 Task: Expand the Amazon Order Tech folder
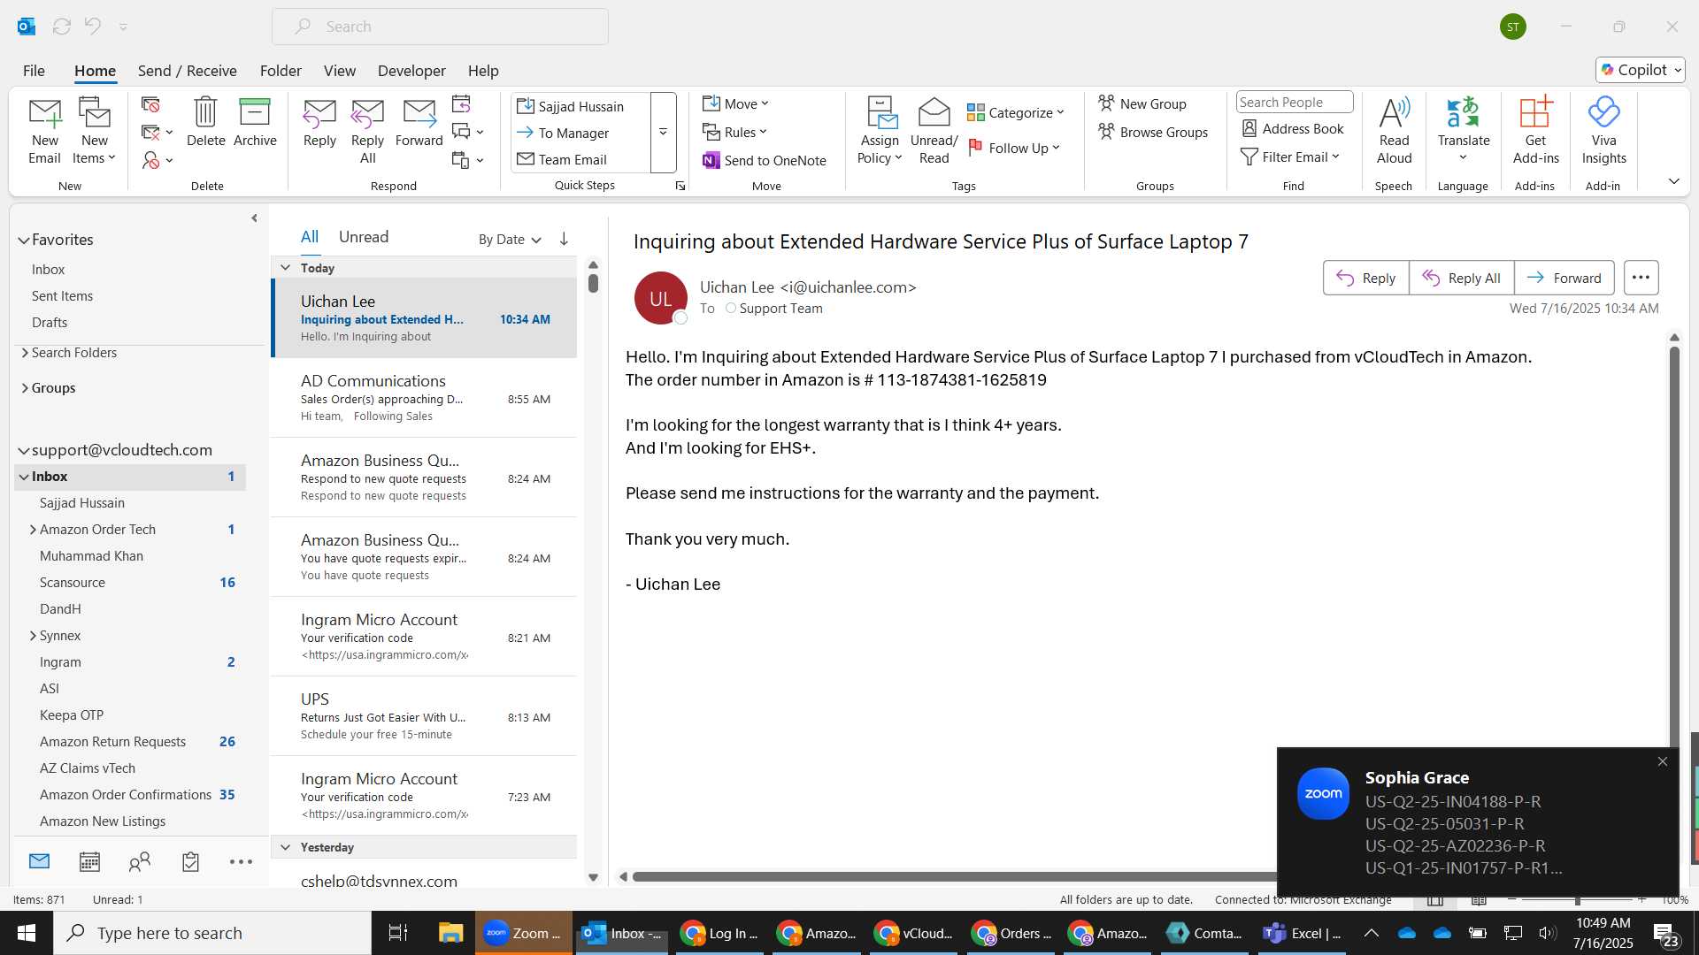point(33,529)
